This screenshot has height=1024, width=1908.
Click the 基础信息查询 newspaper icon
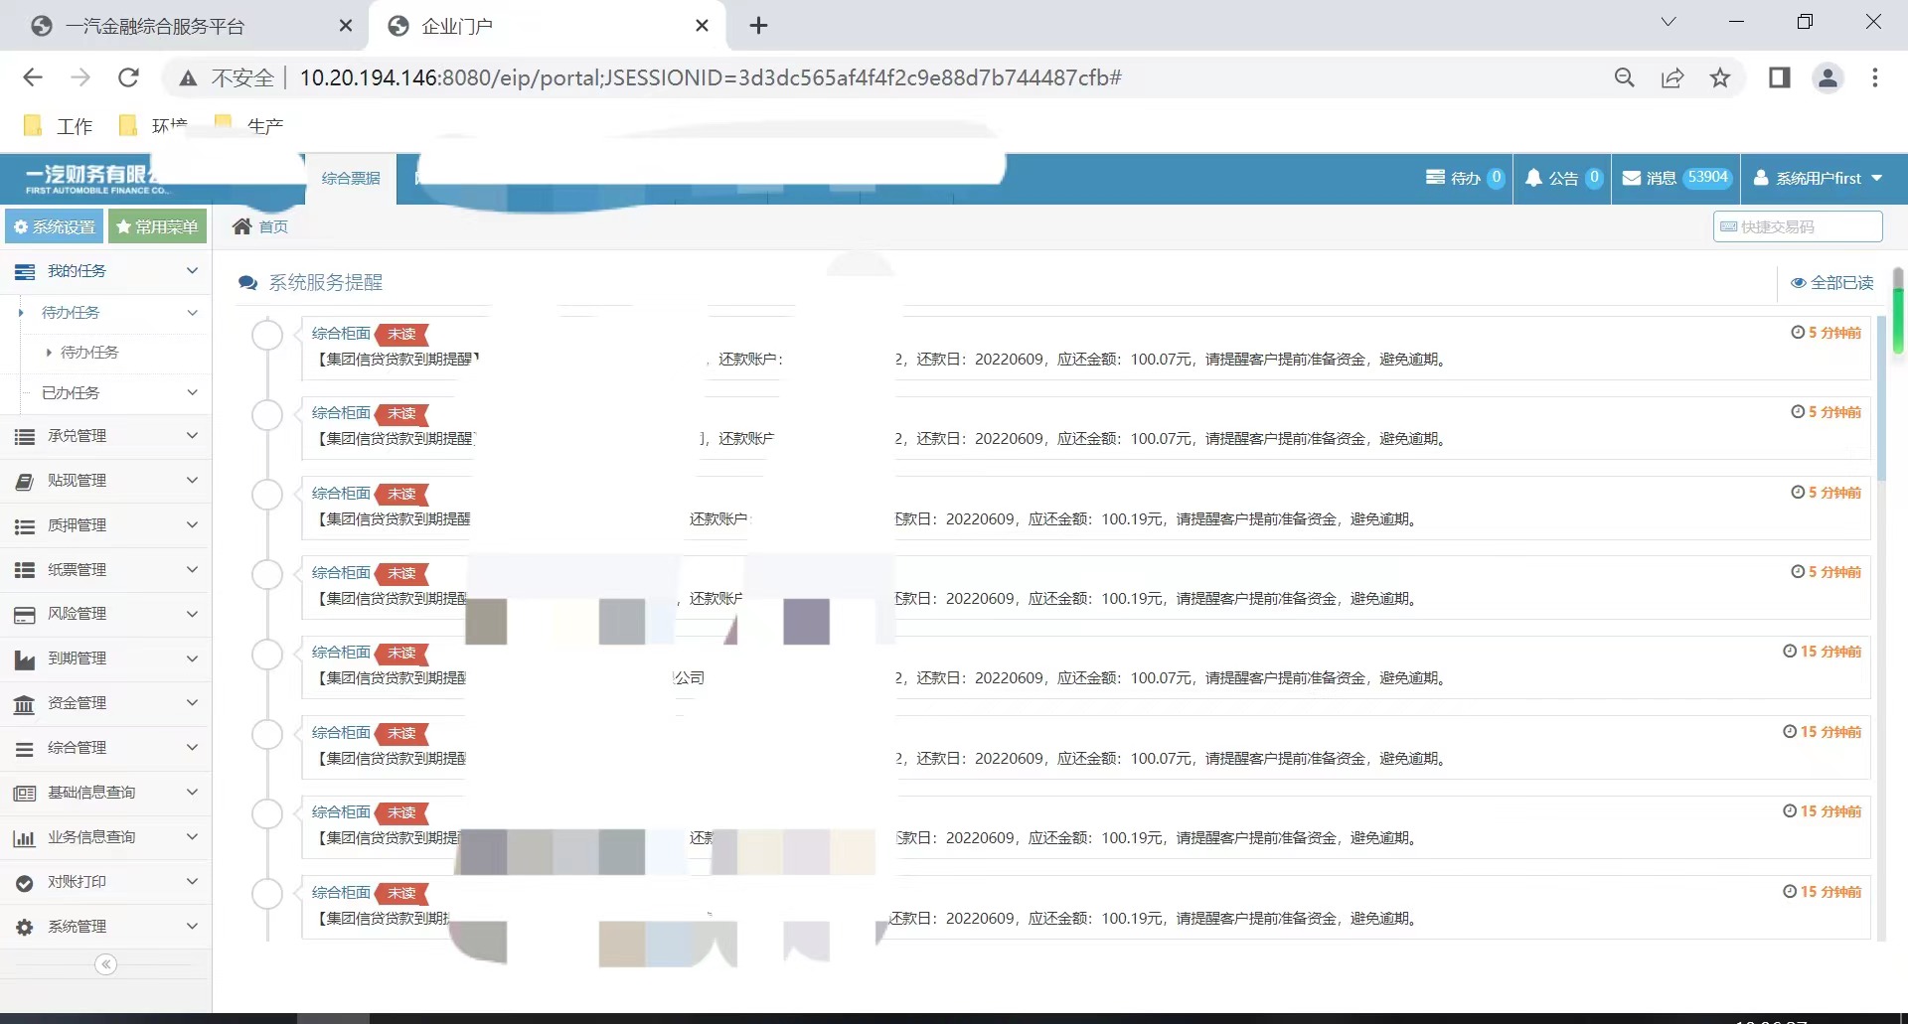[x=25, y=794]
